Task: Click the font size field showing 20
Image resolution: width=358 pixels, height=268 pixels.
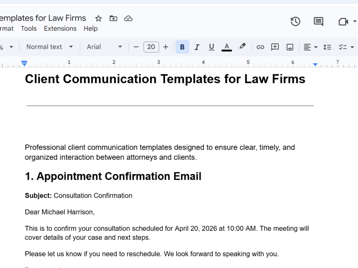Action: 151,47
